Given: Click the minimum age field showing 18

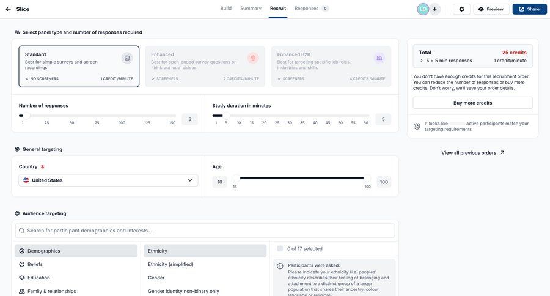Looking at the screenshot, I should pos(219,182).
